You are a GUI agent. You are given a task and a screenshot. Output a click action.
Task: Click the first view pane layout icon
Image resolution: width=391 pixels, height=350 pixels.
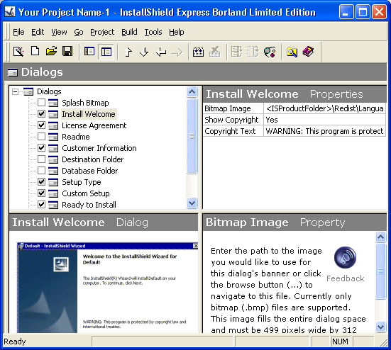89,52
